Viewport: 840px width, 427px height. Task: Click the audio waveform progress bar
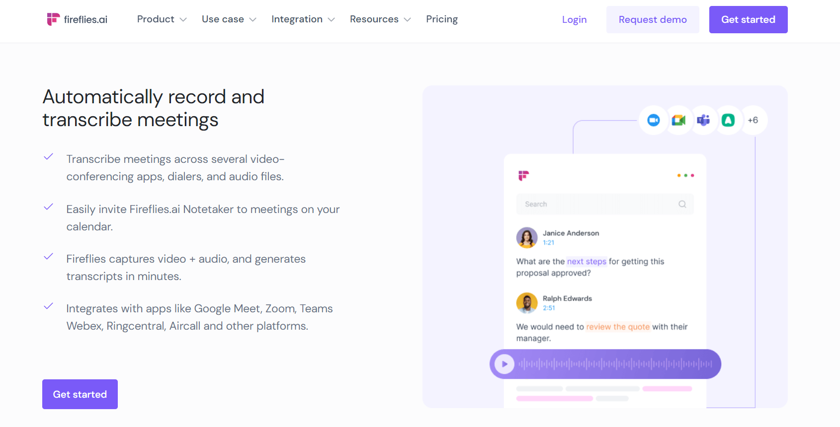(615, 364)
